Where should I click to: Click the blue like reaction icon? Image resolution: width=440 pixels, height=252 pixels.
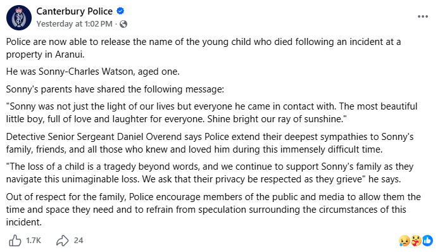[x=427, y=241]
